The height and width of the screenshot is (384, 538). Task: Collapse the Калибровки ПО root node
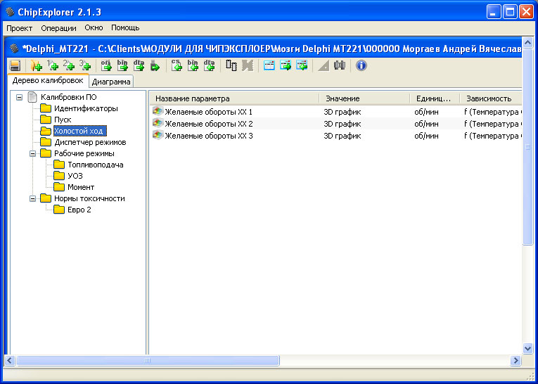point(20,97)
